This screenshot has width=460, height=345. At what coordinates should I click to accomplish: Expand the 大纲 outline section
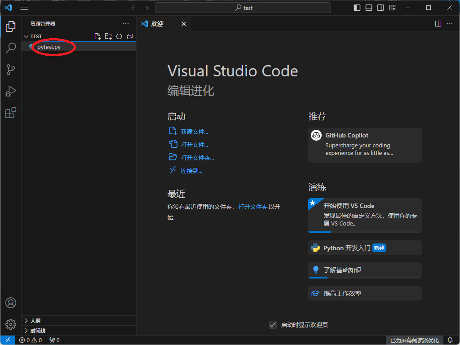(x=79, y=321)
